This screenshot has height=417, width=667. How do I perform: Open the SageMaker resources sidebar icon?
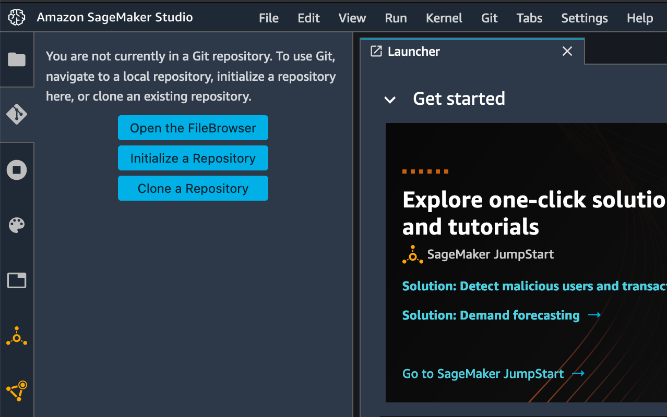[x=17, y=391]
